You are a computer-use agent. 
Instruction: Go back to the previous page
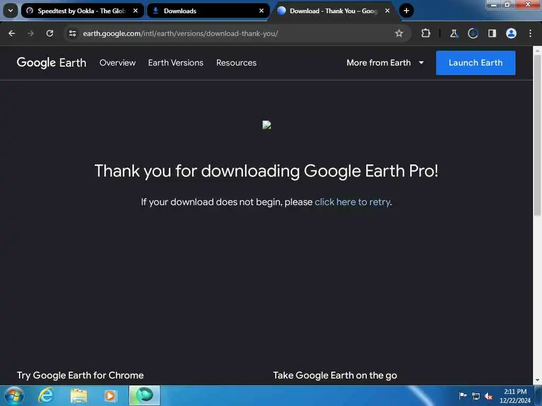(x=12, y=33)
